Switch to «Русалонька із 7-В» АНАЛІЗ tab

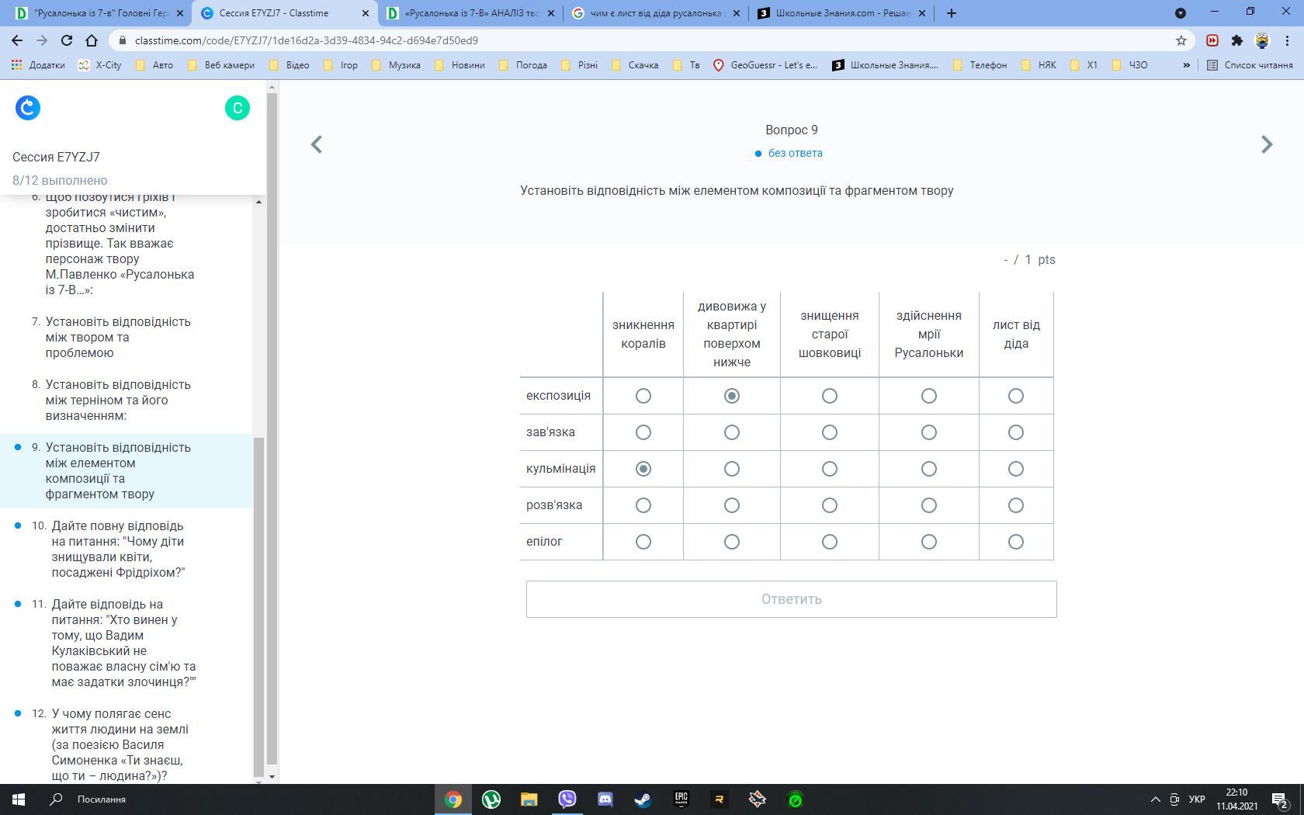[x=469, y=13]
